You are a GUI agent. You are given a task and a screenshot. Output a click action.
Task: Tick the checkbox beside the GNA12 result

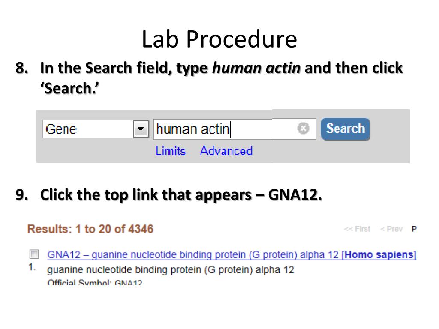point(34,254)
